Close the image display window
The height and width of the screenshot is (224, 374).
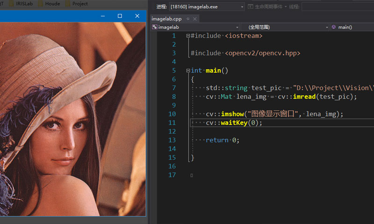(x=137, y=16)
